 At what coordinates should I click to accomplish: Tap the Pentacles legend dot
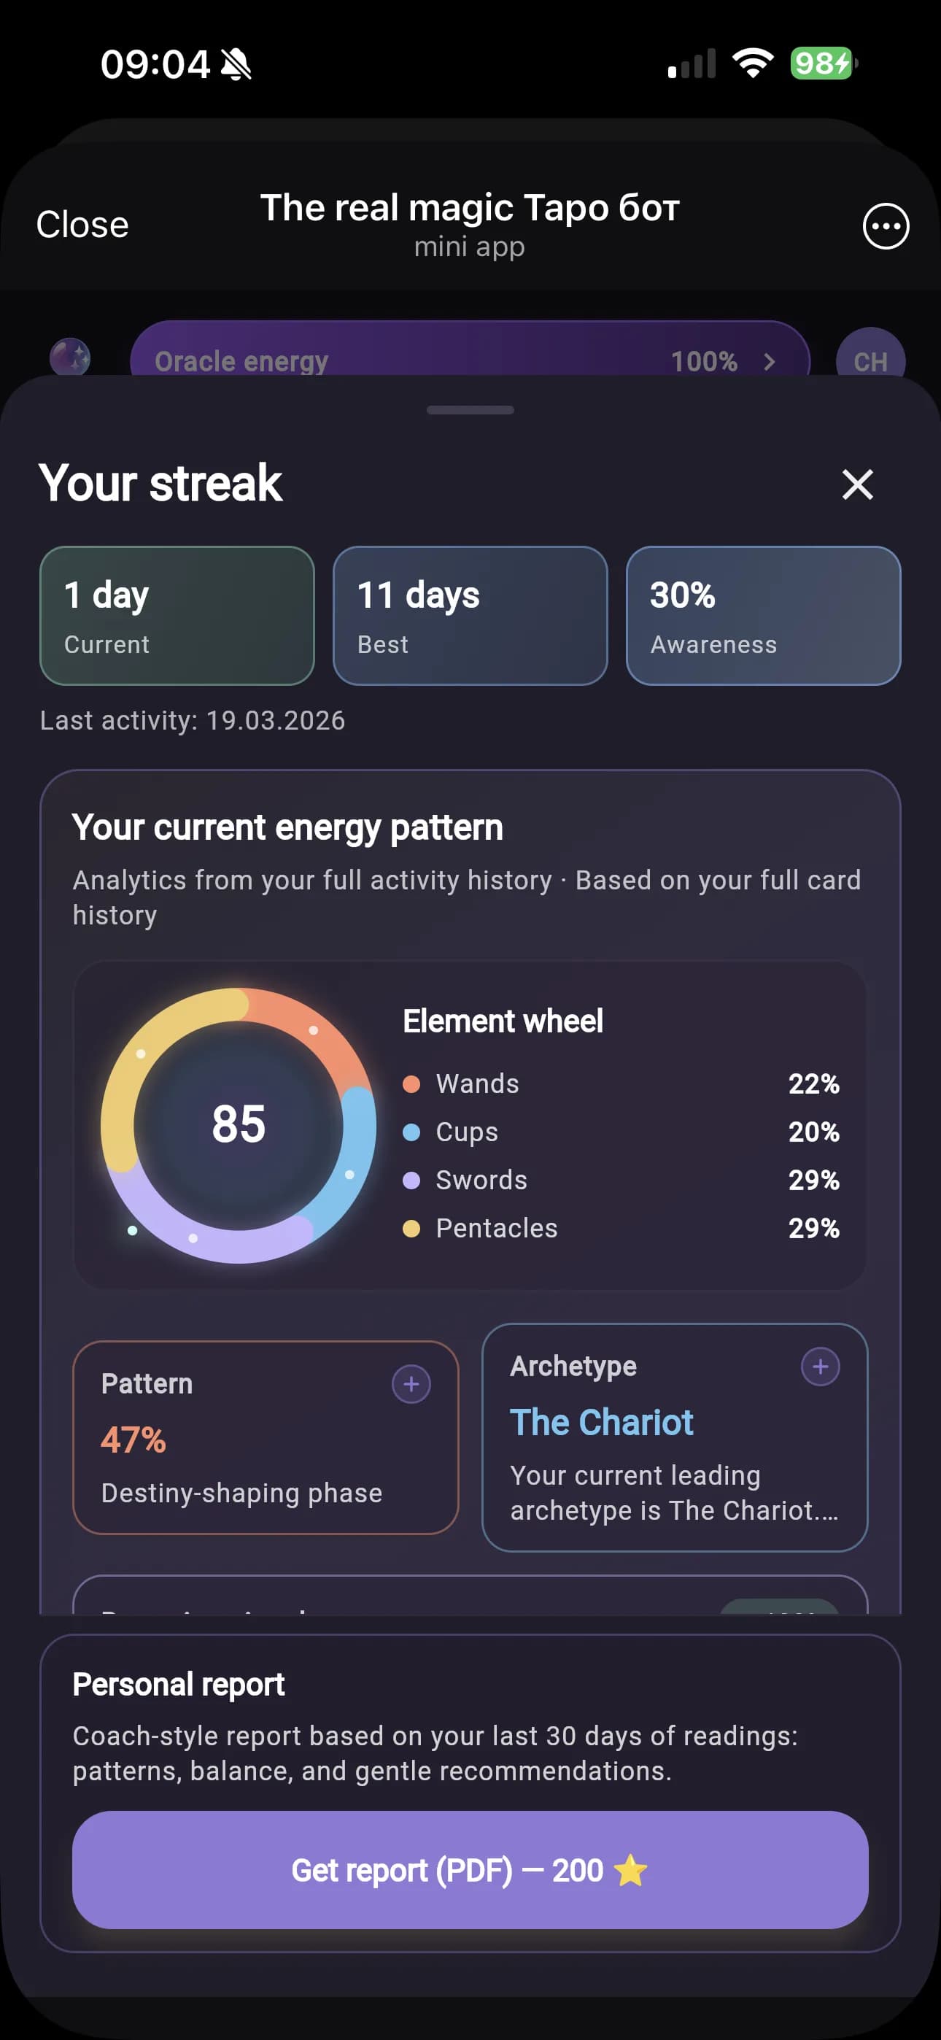(411, 1228)
